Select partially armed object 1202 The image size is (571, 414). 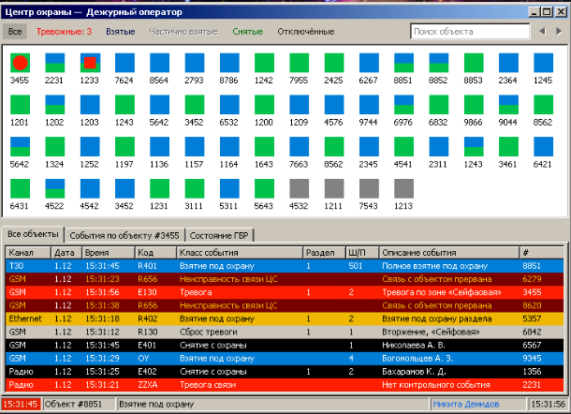coord(54,105)
